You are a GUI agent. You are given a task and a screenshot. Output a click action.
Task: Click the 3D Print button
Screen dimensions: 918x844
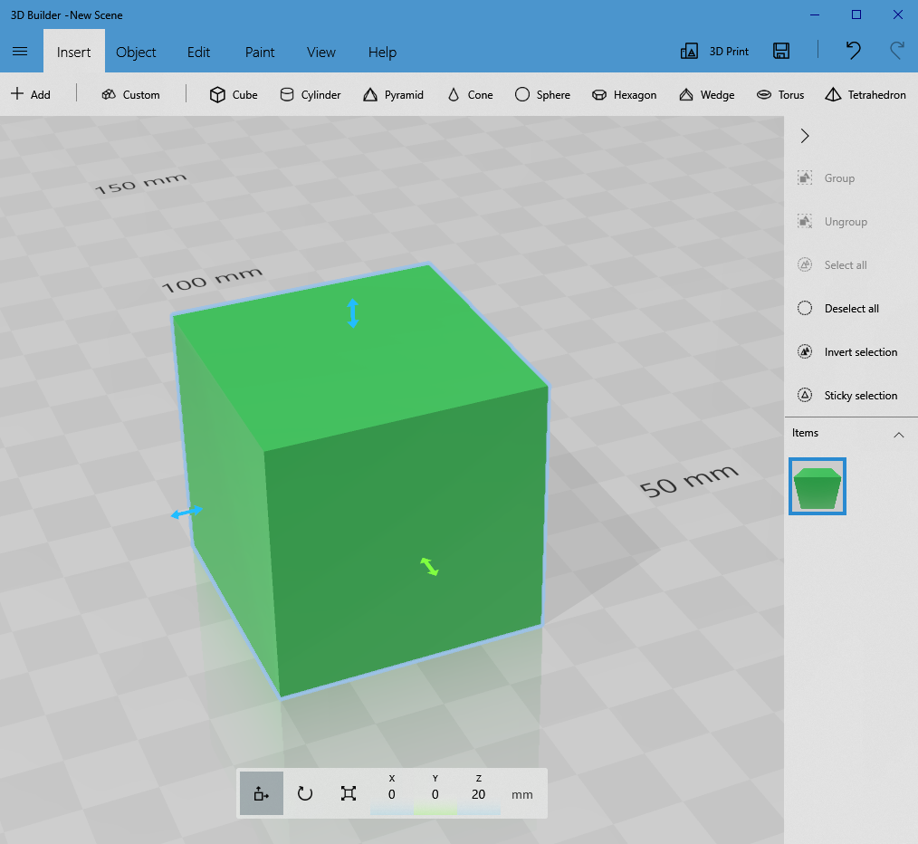[x=714, y=51]
